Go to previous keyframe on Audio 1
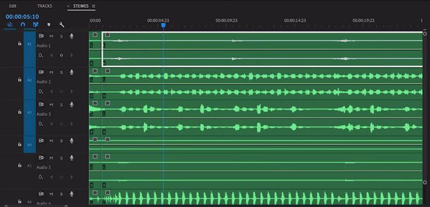Screen dimensions: 430x207 click(52, 55)
